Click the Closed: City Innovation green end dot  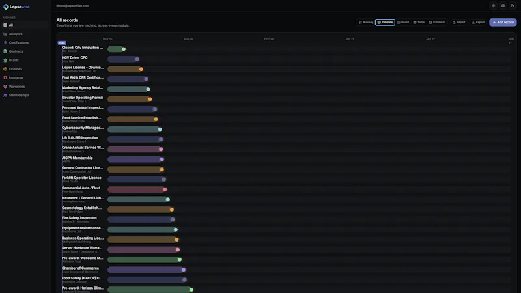point(124,49)
